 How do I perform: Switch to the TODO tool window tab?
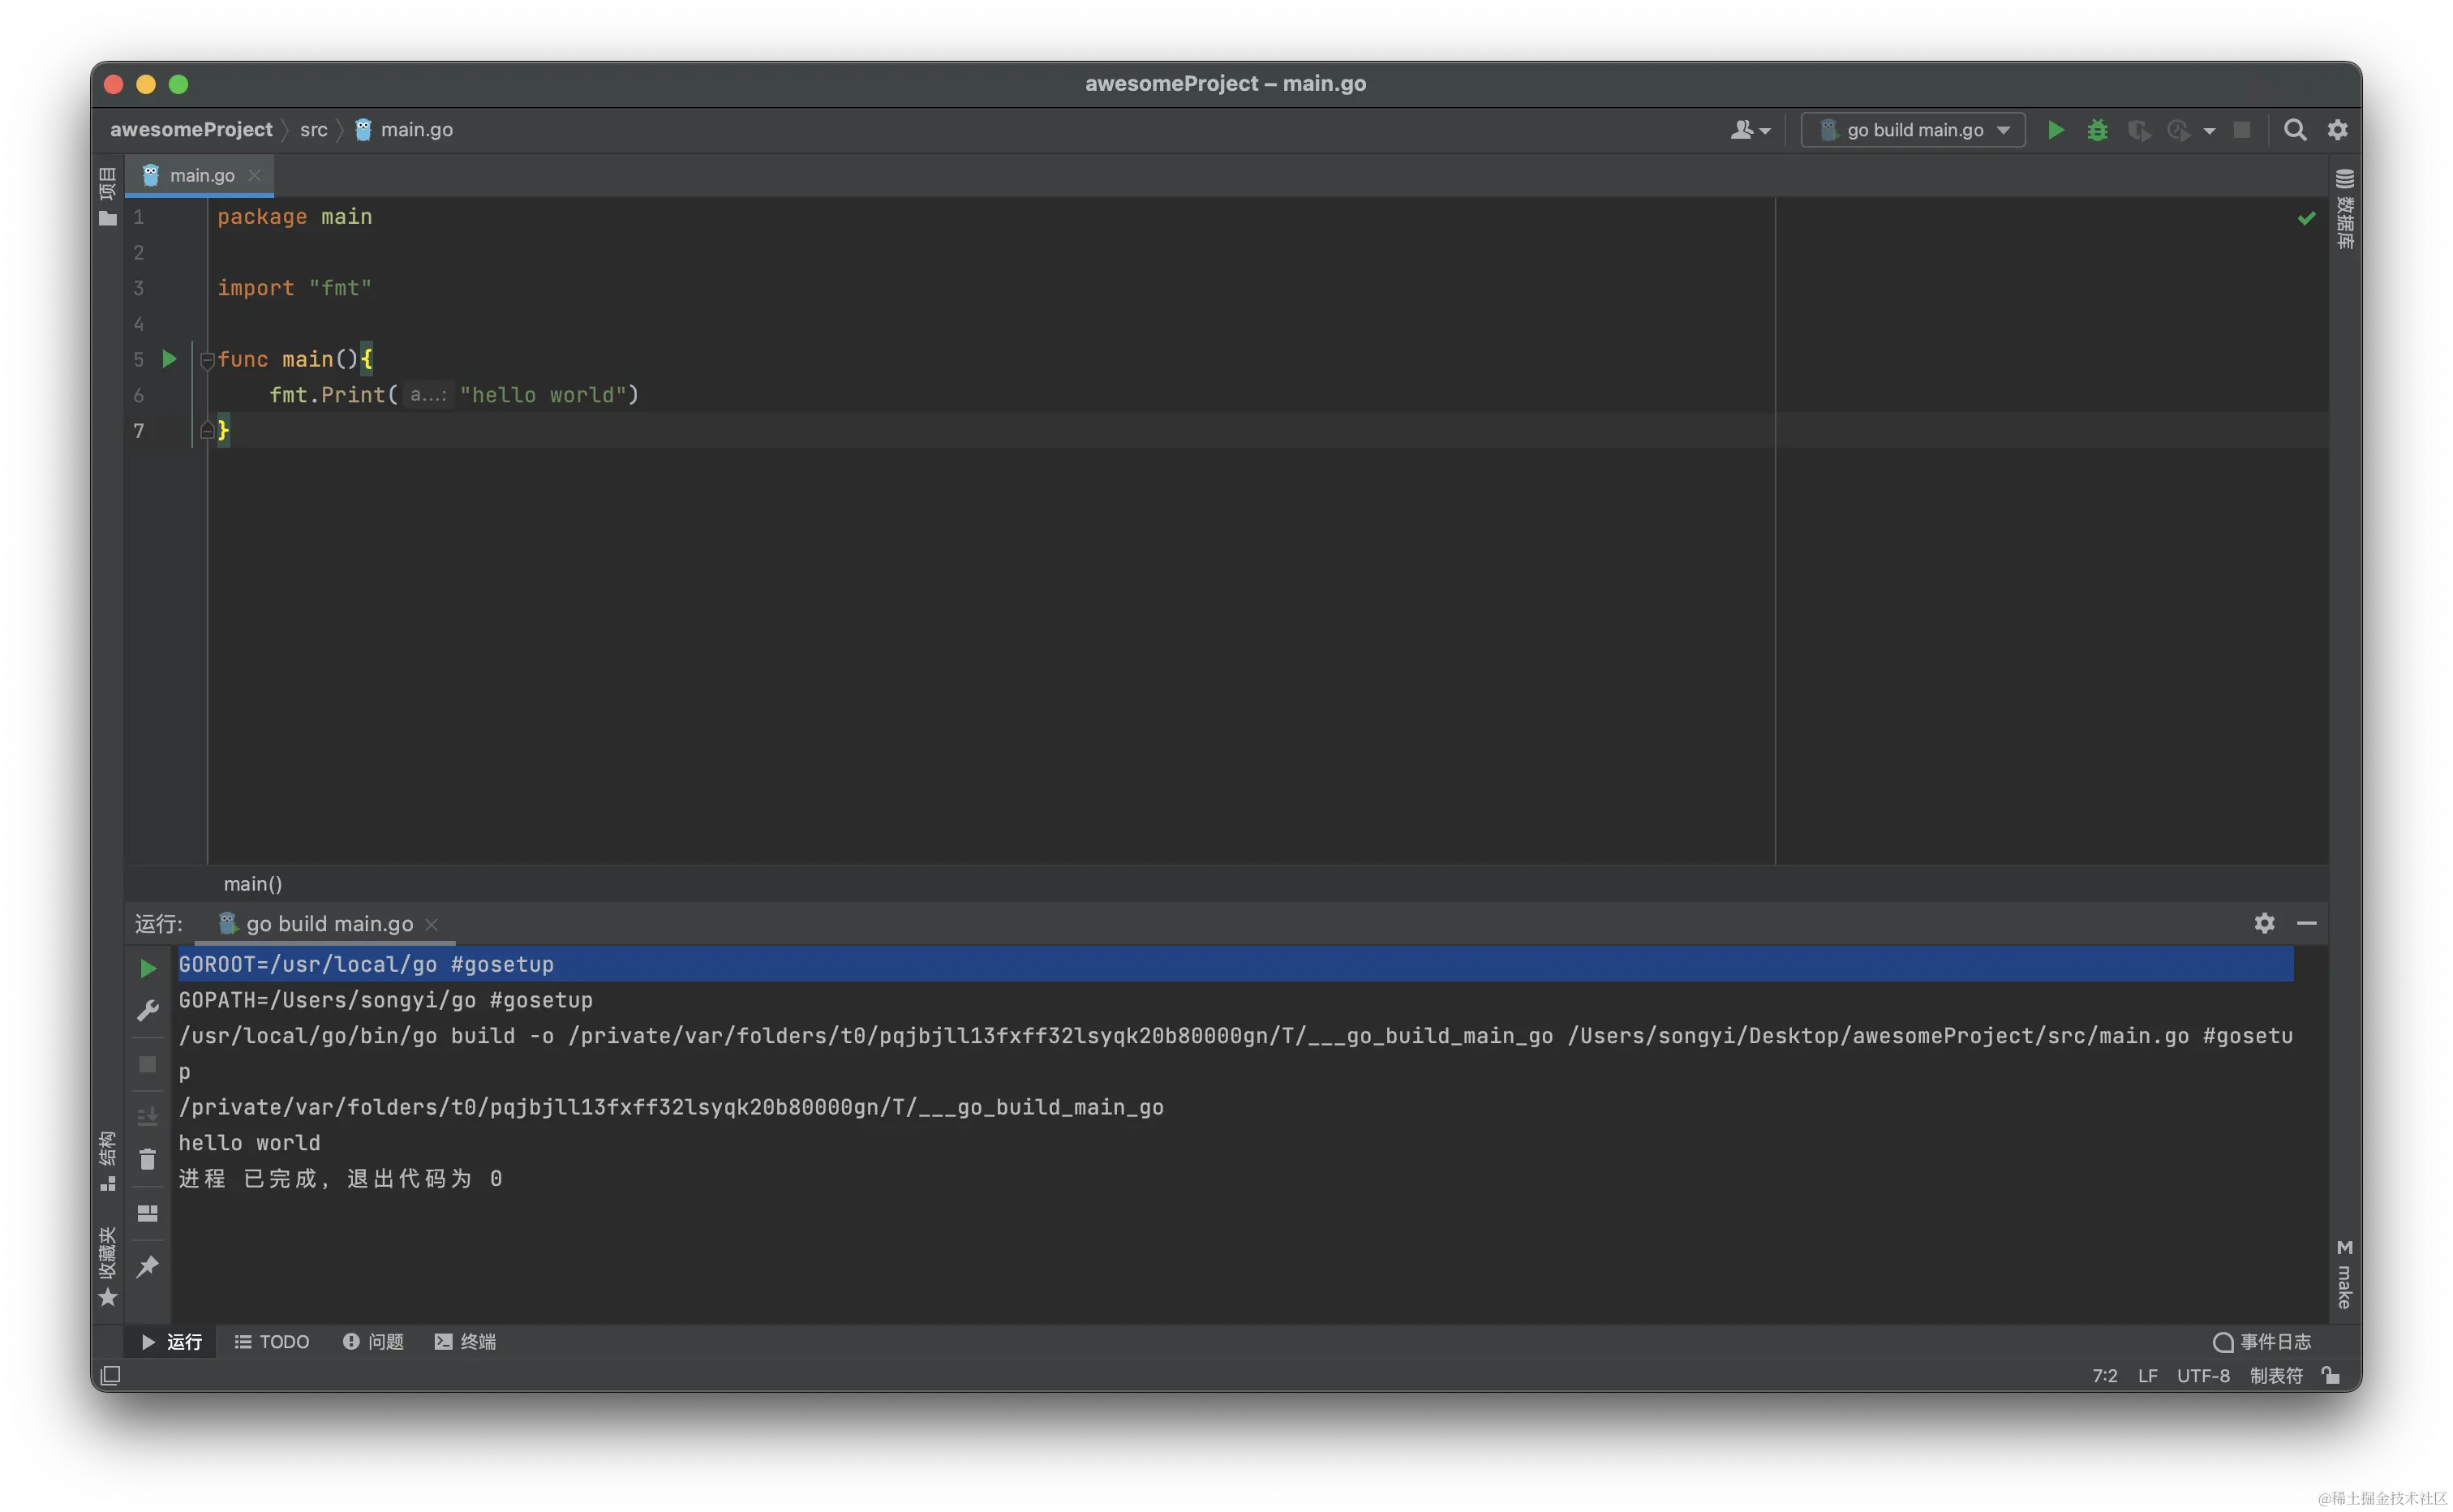272,1341
